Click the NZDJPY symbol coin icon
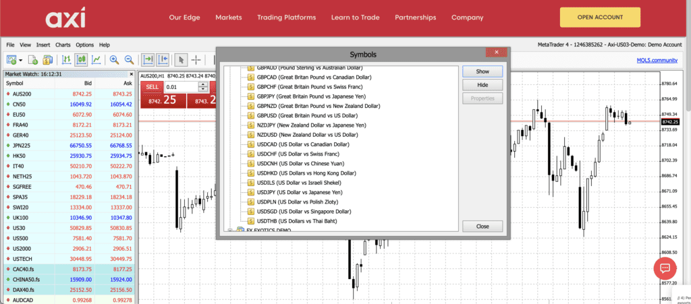This screenshot has height=304, width=691. coord(251,125)
